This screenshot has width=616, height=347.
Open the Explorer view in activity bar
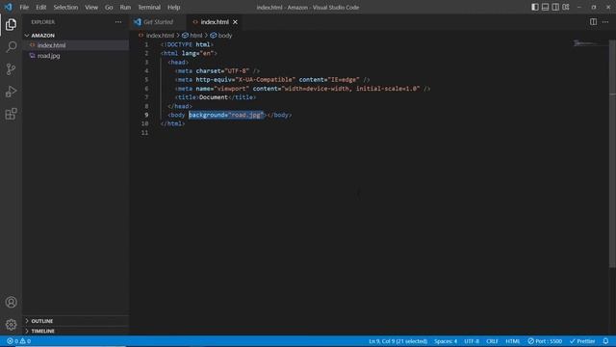11,24
